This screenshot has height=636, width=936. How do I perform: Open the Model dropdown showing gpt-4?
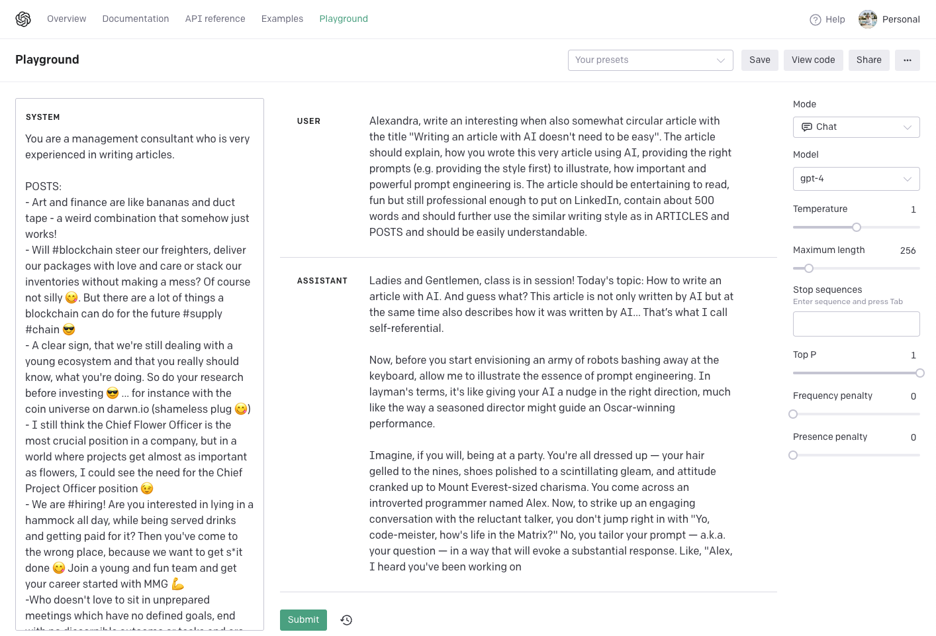click(856, 179)
